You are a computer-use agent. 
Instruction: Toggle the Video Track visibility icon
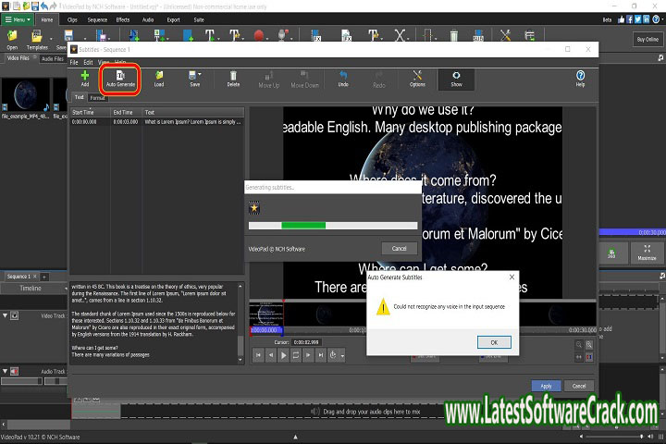(16, 315)
